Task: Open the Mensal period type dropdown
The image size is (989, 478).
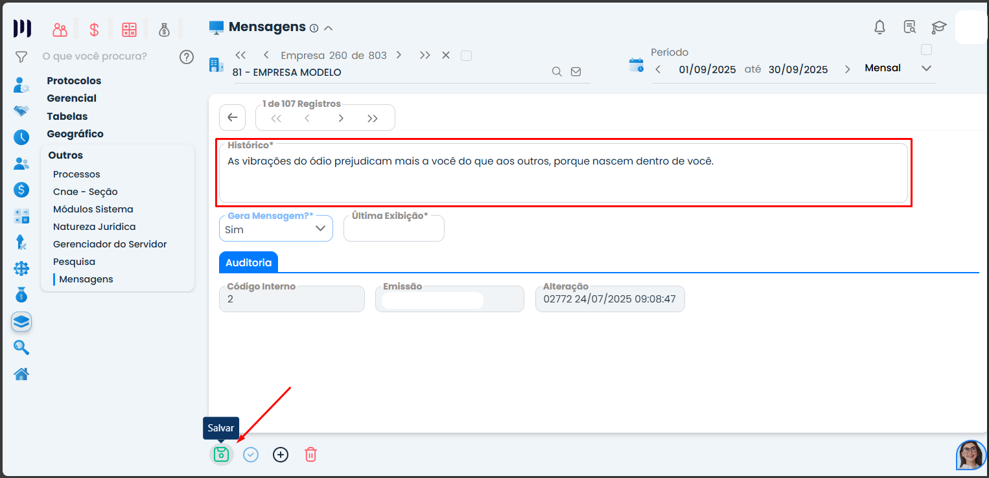Action: pyautogui.click(x=898, y=68)
